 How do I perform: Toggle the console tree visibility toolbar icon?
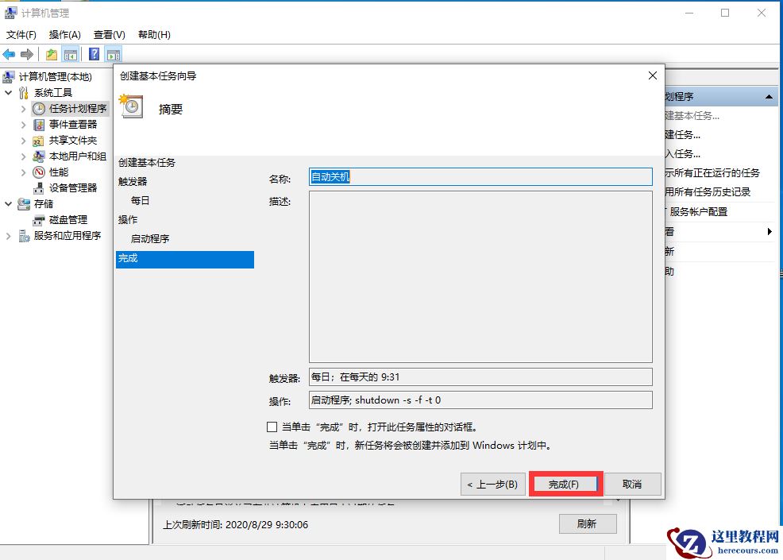pos(70,53)
